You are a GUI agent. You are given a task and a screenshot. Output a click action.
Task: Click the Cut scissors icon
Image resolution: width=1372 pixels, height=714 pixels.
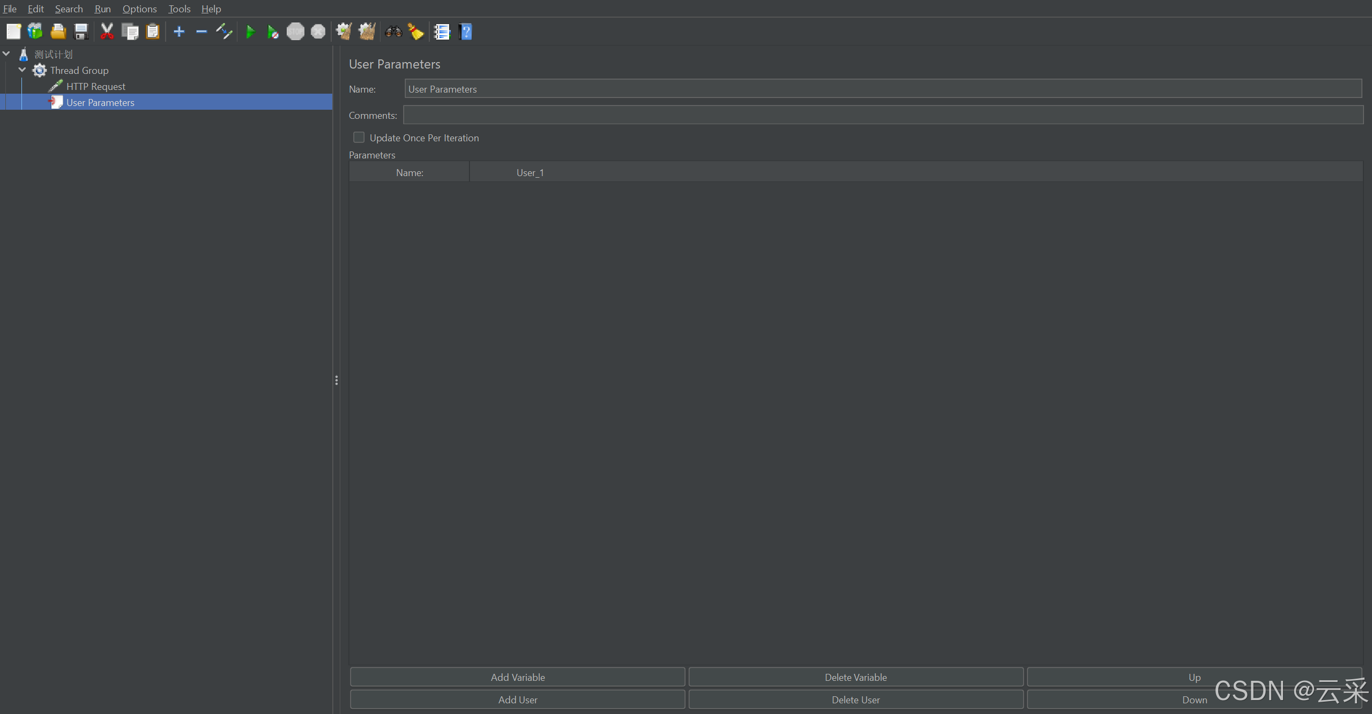pyautogui.click(x=107, y=32)
